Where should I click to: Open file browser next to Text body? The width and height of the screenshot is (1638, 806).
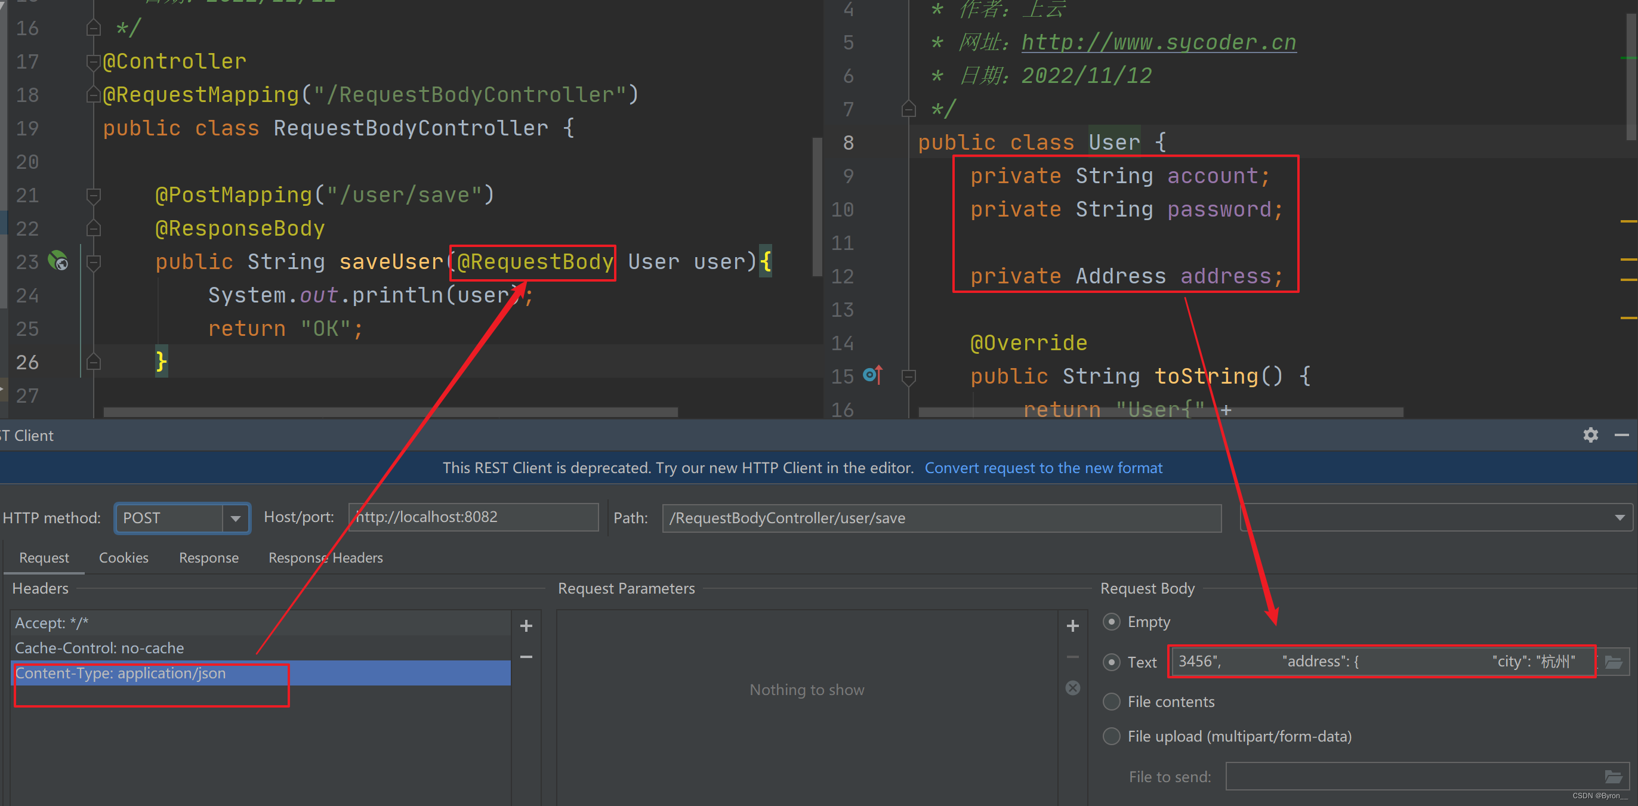click(1613, 662)
